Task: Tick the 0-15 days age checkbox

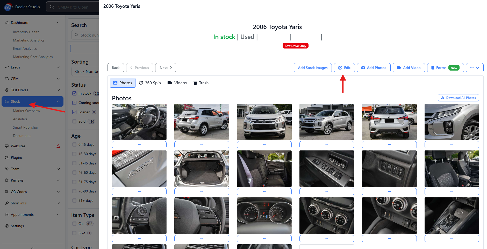Action: coord(74,144)
